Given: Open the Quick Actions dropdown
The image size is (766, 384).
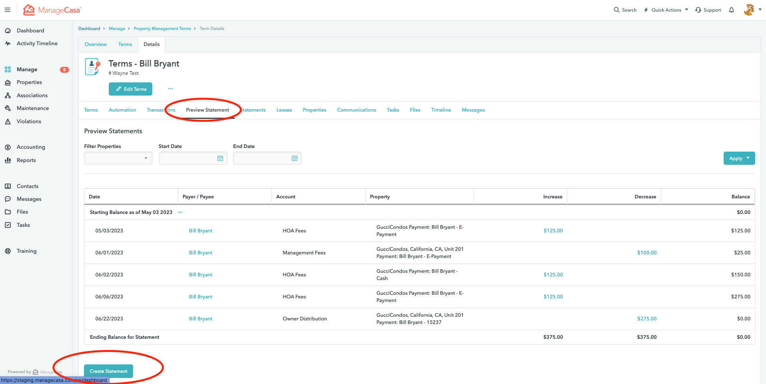Looking at the screenshot, I should [x=666, y=10].
